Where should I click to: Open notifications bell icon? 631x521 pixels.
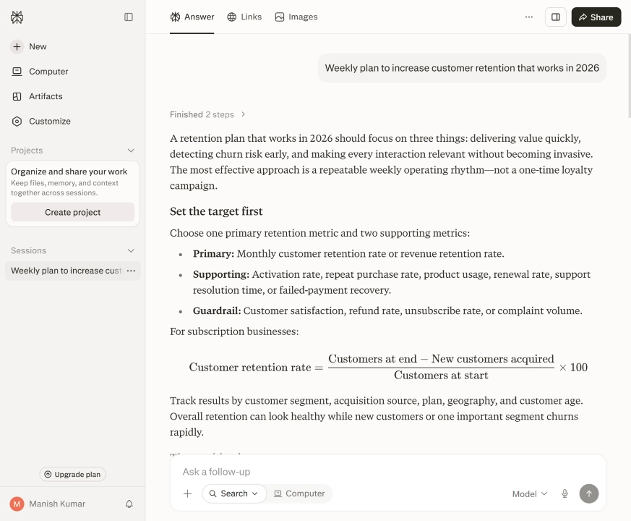point(129,504)
